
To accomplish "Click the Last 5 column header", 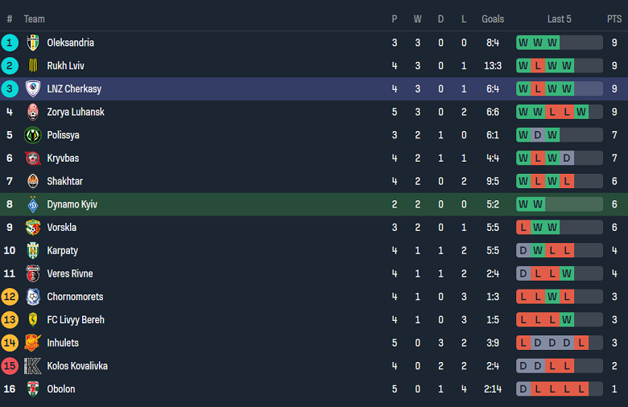I will [559, 19].
